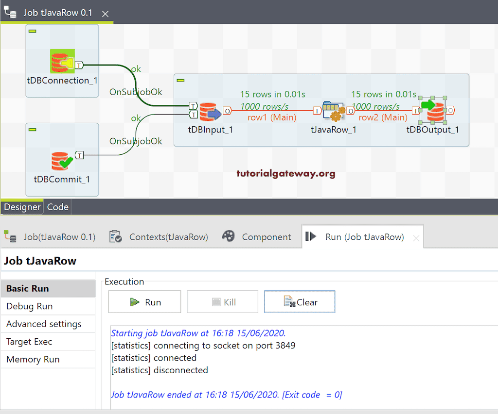Clear the execution console output
Screen dimensions: 498x414
pos(299,301)
